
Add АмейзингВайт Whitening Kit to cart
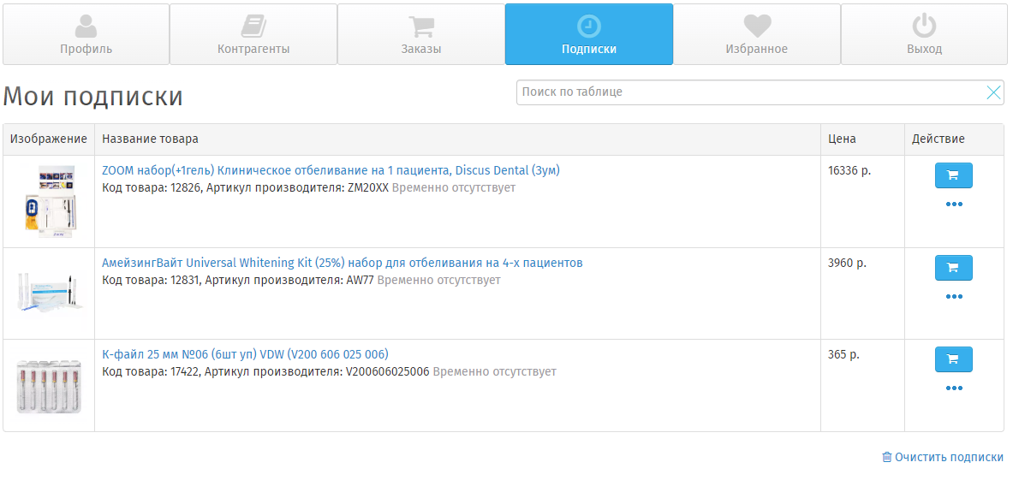pos(953,268)
